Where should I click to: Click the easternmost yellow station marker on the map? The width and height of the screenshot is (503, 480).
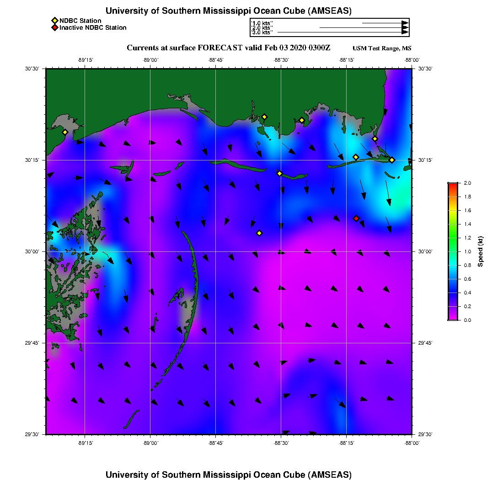[x=392, y=160]
